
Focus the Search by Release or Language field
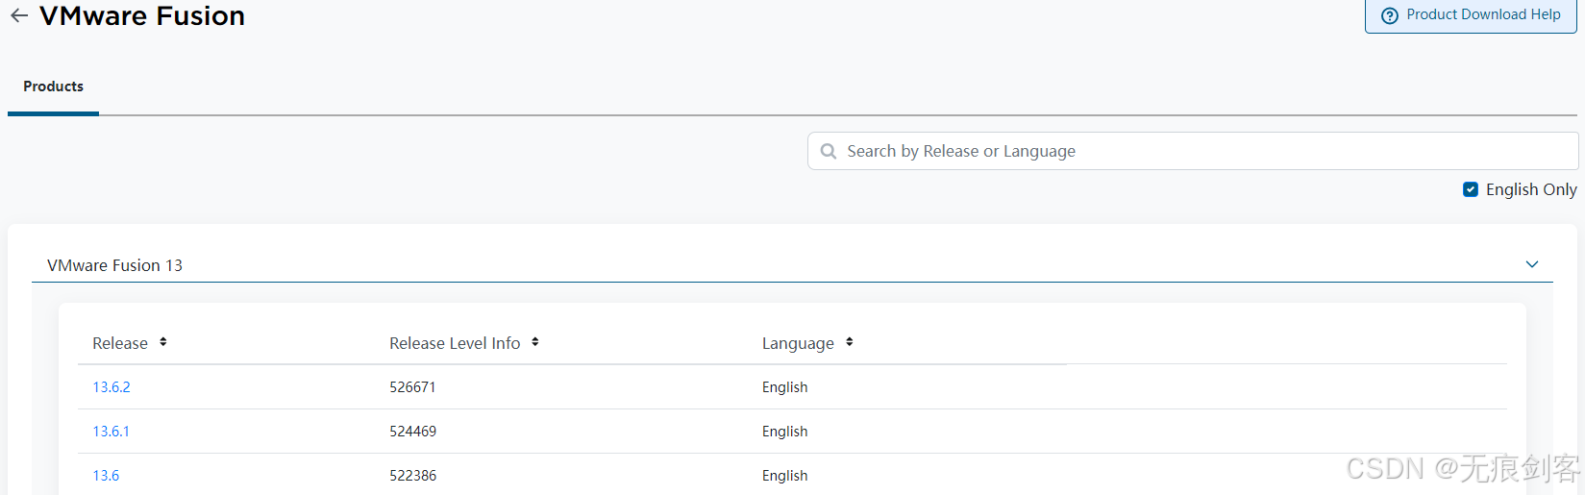tap(1193, 151)
